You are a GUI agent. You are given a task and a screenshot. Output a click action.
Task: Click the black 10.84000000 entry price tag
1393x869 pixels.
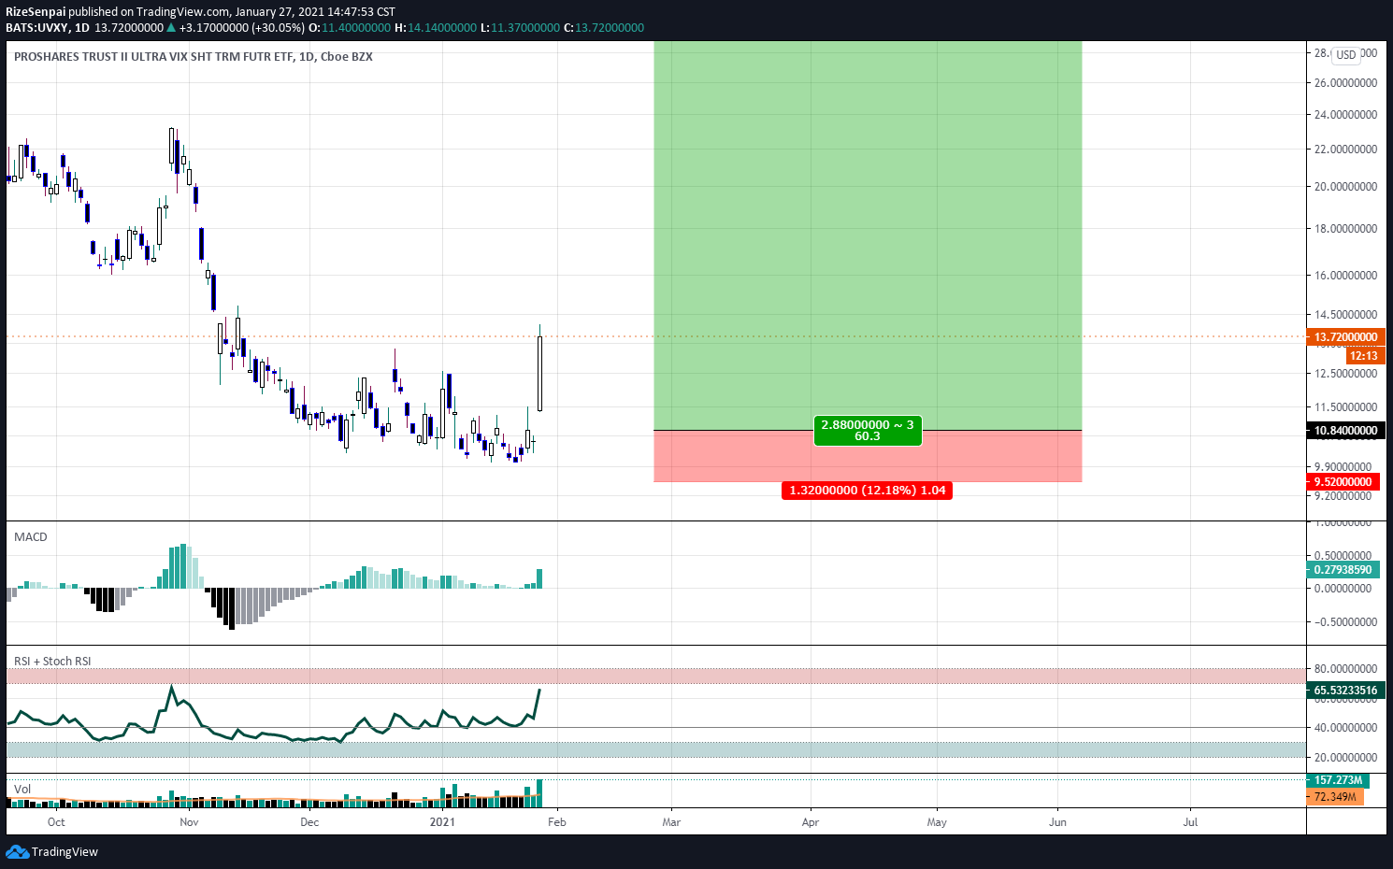click(x=1345, y=431)
